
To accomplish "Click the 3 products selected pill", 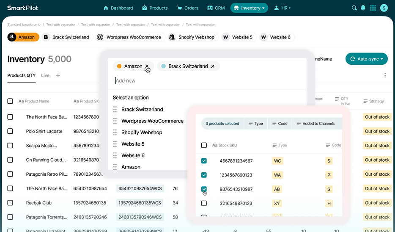I will [222, 124].
